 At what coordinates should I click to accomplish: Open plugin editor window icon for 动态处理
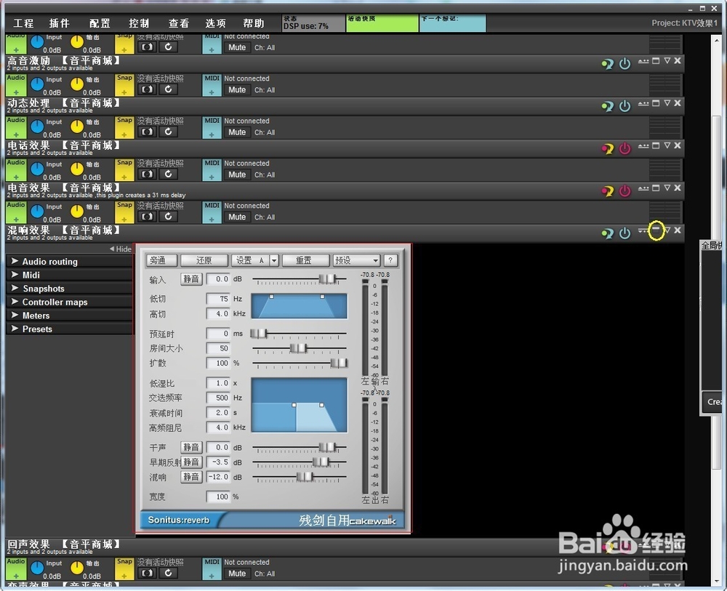656,103
